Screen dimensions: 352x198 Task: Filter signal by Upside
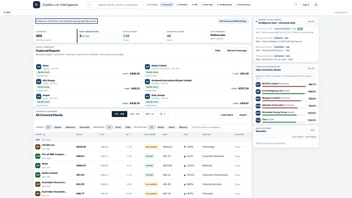58,127
